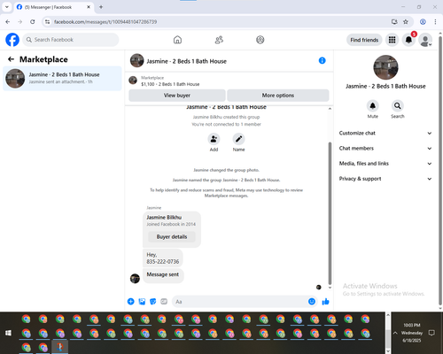The height and width of the screenshot is (354, 443).
Task: Open the conversation information icon
Action: pos(323,60)
